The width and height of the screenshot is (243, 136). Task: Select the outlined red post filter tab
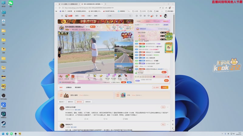[x=79, y=102]
